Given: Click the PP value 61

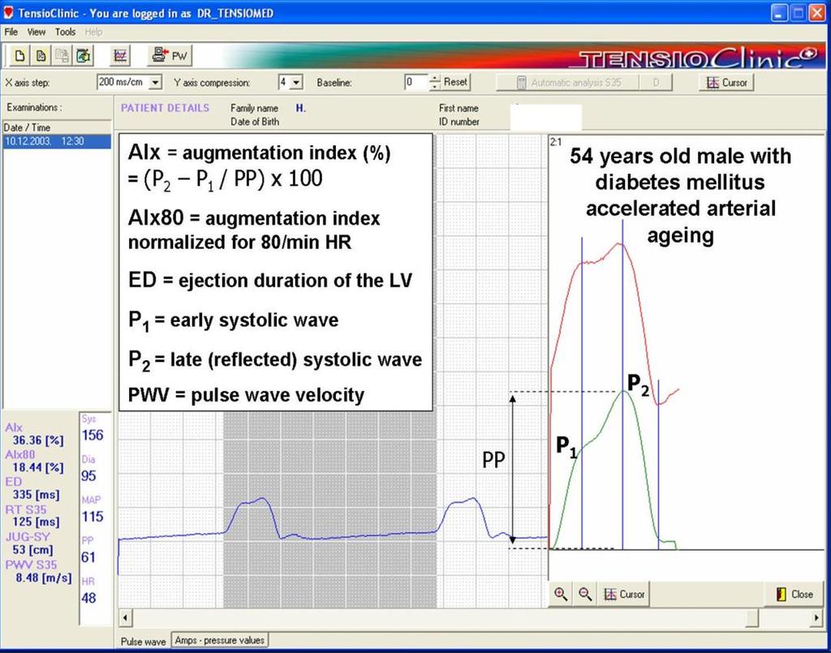Looking at the screenshot, I should (88, 557).
